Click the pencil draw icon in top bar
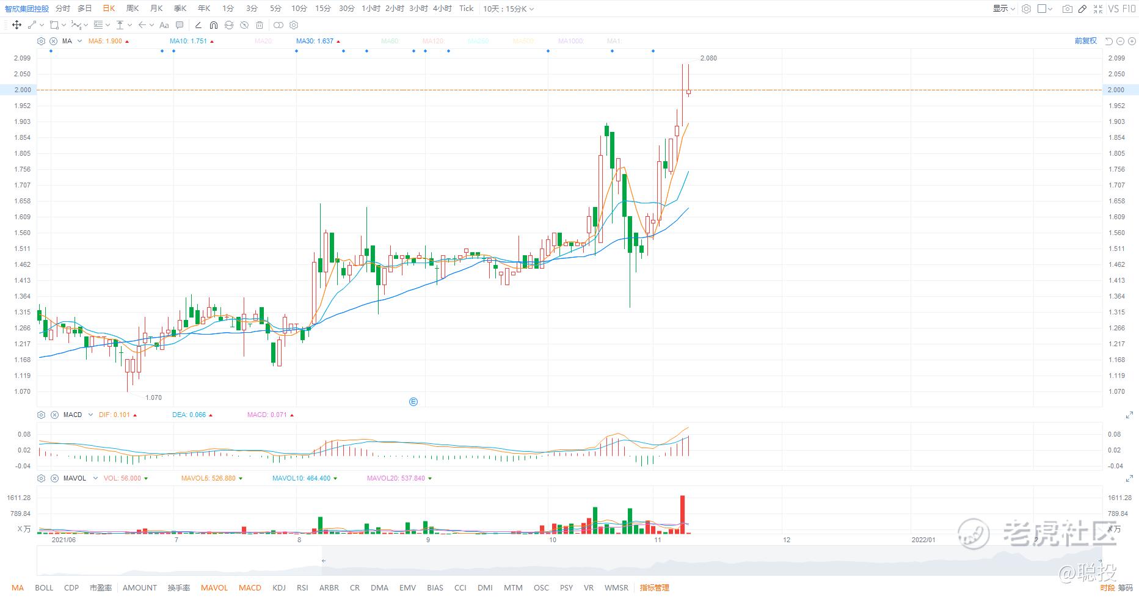Screen dimensions: 1139x599 point(1082,9)
